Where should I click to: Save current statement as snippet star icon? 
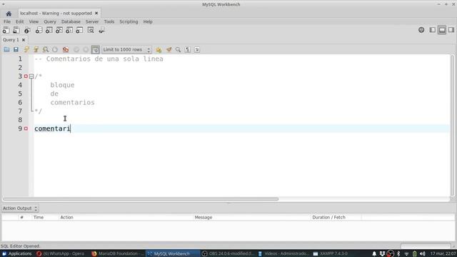[x=159, y=49]
